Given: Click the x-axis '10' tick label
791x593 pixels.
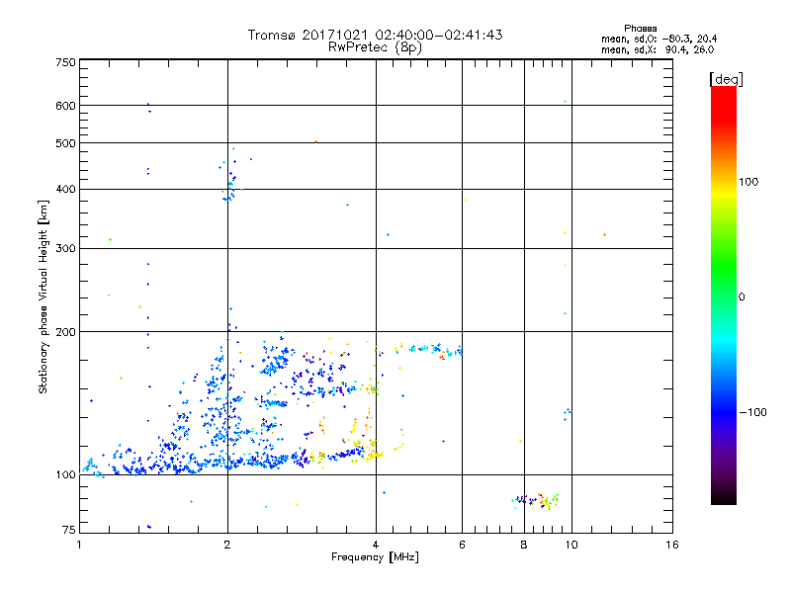Looking at the screenshot, I should pyautogui.click(x=571, y=545).
